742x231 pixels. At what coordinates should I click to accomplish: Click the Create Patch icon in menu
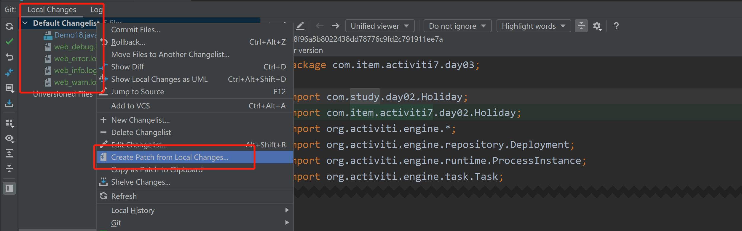(103, 157)
